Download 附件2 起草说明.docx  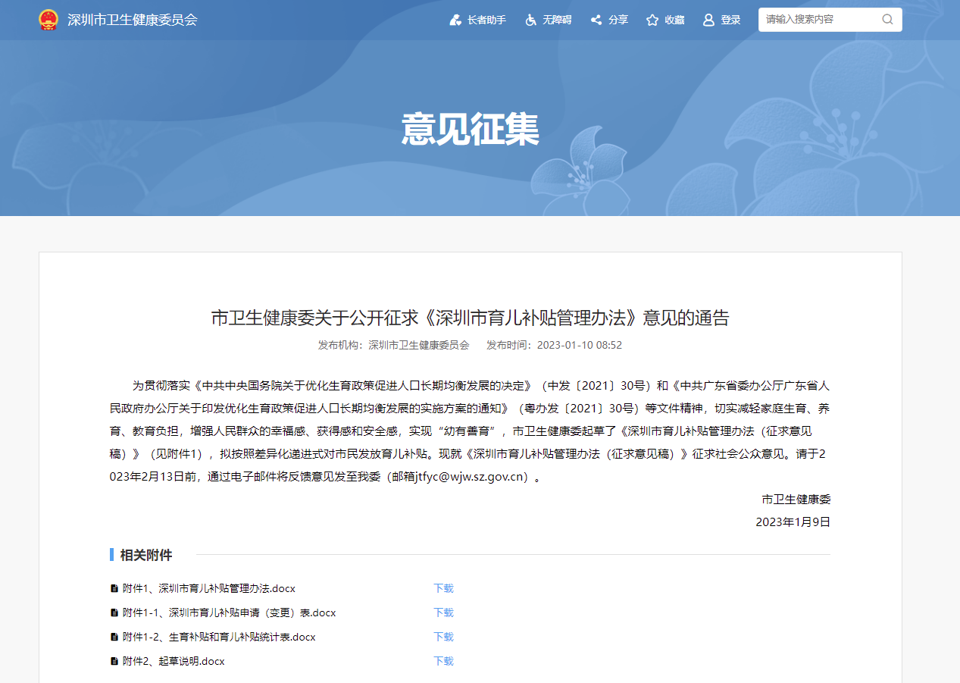443,661
